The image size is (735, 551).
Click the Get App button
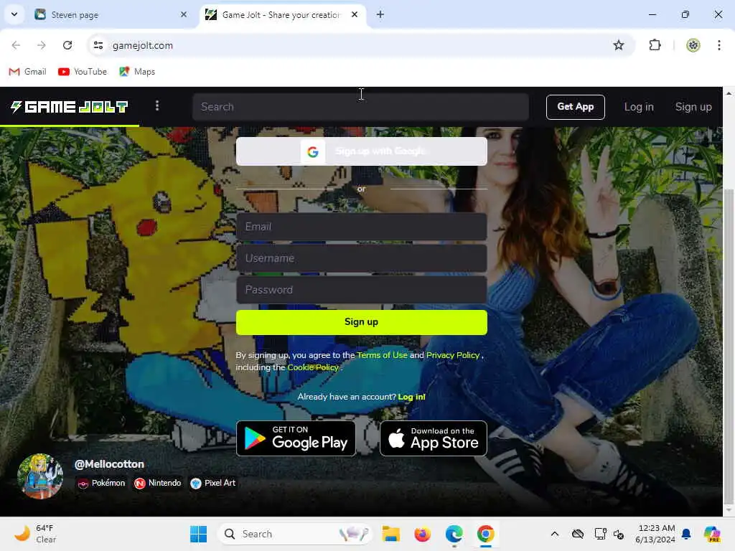click(x=575, y=107)
